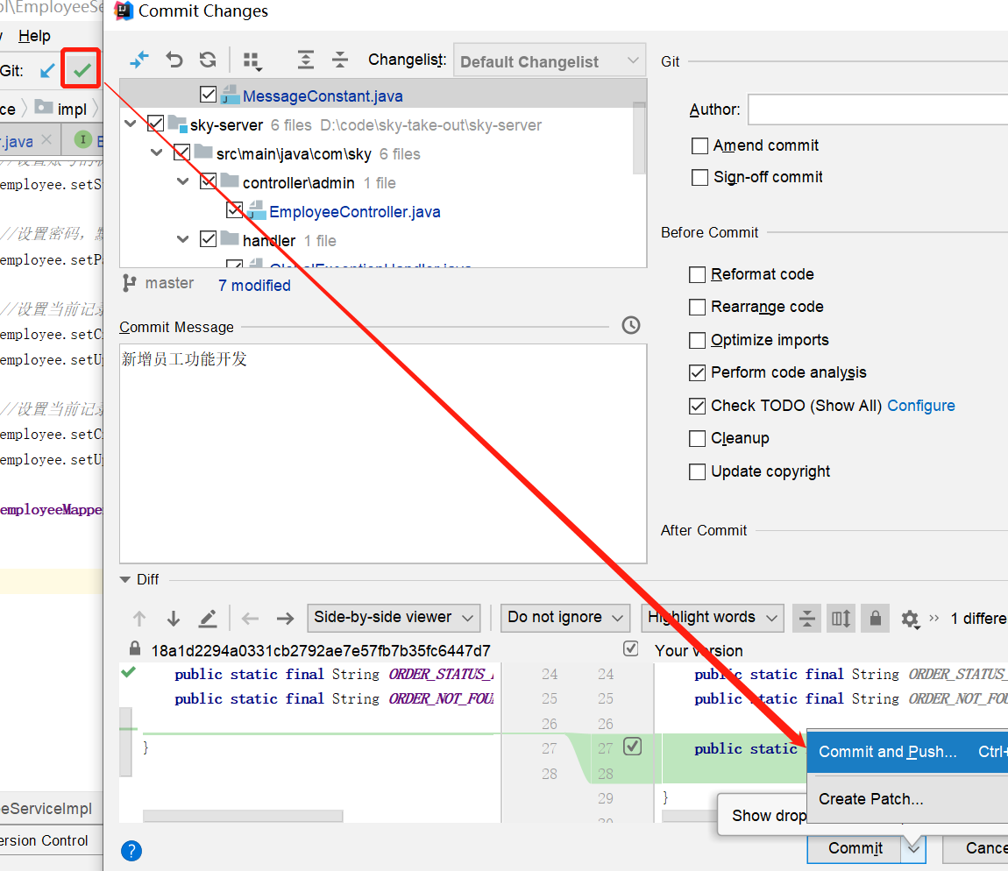Open the Changelist dropdown
Screen dimensions: 1008x871
(550, 61)
